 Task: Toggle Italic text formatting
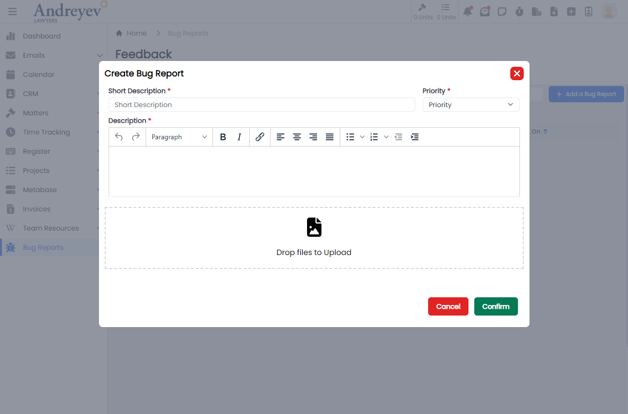[x=239, y=137]
